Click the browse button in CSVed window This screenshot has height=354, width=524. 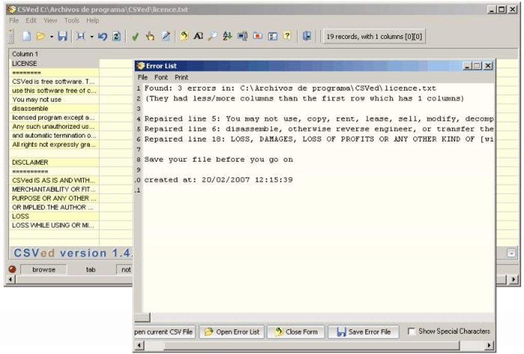click(44, 269)
